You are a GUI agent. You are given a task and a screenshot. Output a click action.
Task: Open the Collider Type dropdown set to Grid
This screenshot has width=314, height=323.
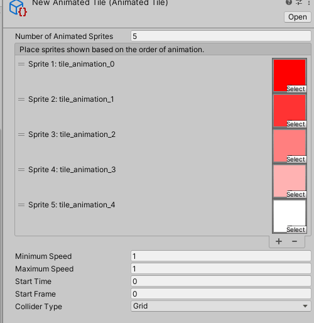coord(221,306)
